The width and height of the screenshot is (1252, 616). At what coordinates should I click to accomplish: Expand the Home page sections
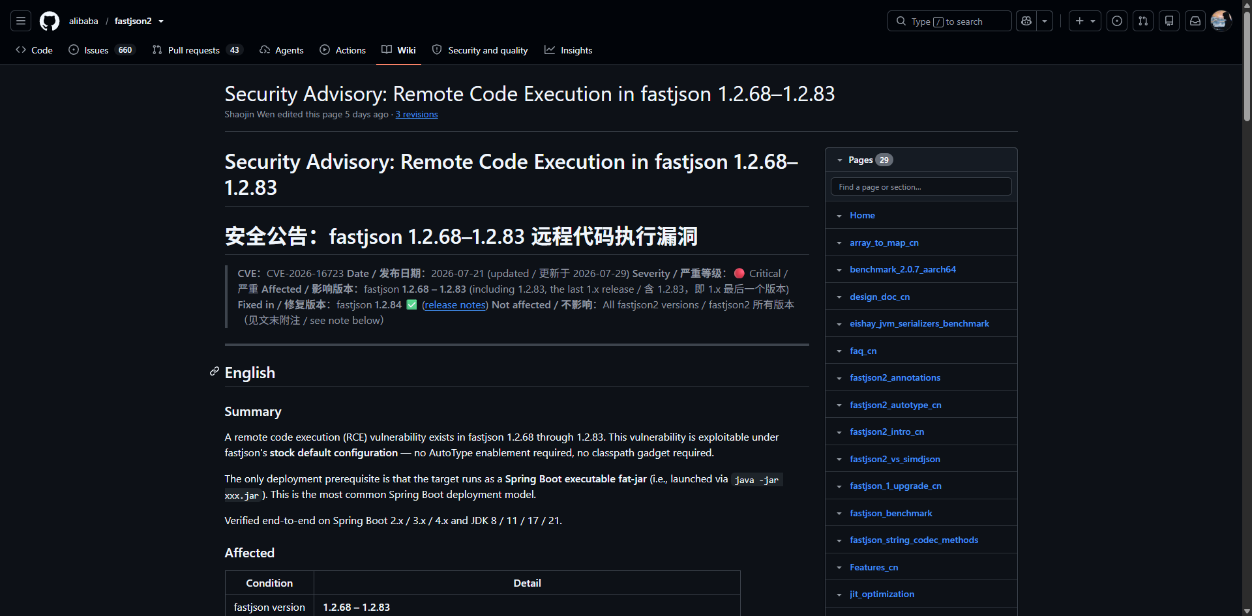pyautogui.click(x=839, y=216)
